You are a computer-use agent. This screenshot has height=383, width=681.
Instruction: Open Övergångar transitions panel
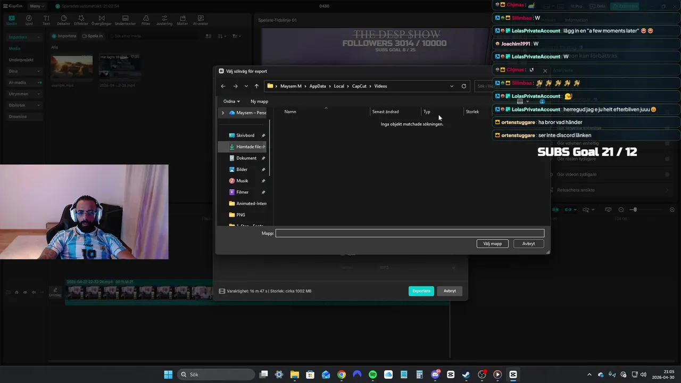click(101, 20)
